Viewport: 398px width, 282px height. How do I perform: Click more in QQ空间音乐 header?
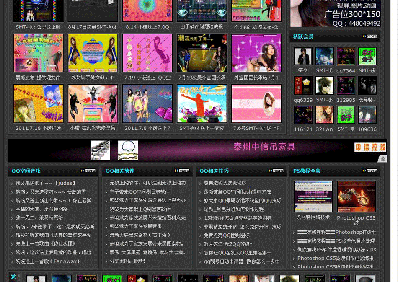[88, 171]
